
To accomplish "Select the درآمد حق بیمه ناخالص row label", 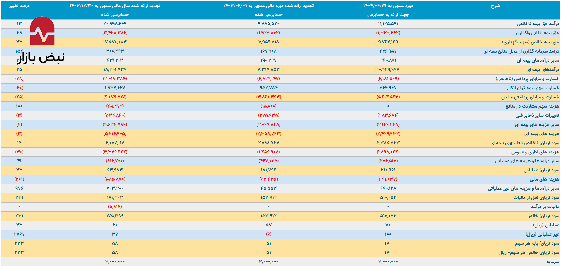I will pyautogui.click(x=538, y=24).
